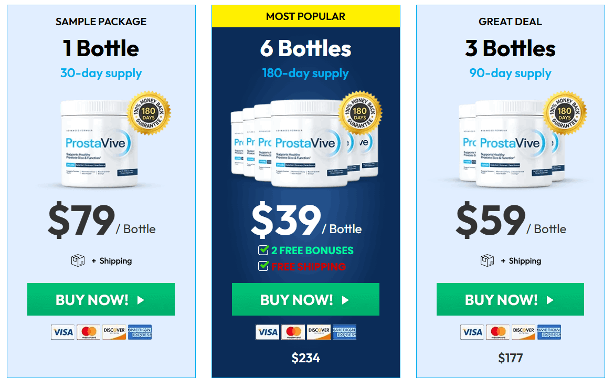The height and width of the screenshot is (387, 614).
Task: Click the shipping box icon in the 1 Bottle package
Action: (78, 260)
